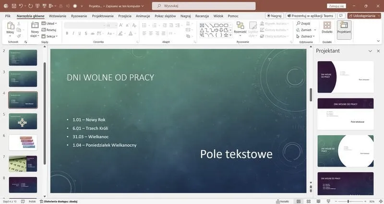Open the Plik menu
Viewport: 384px width, 204px height.
8,16
